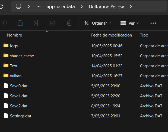168x132 pixels.
Task: Open the toolbar's three-dot more options menu
Action: pos(153,23)
